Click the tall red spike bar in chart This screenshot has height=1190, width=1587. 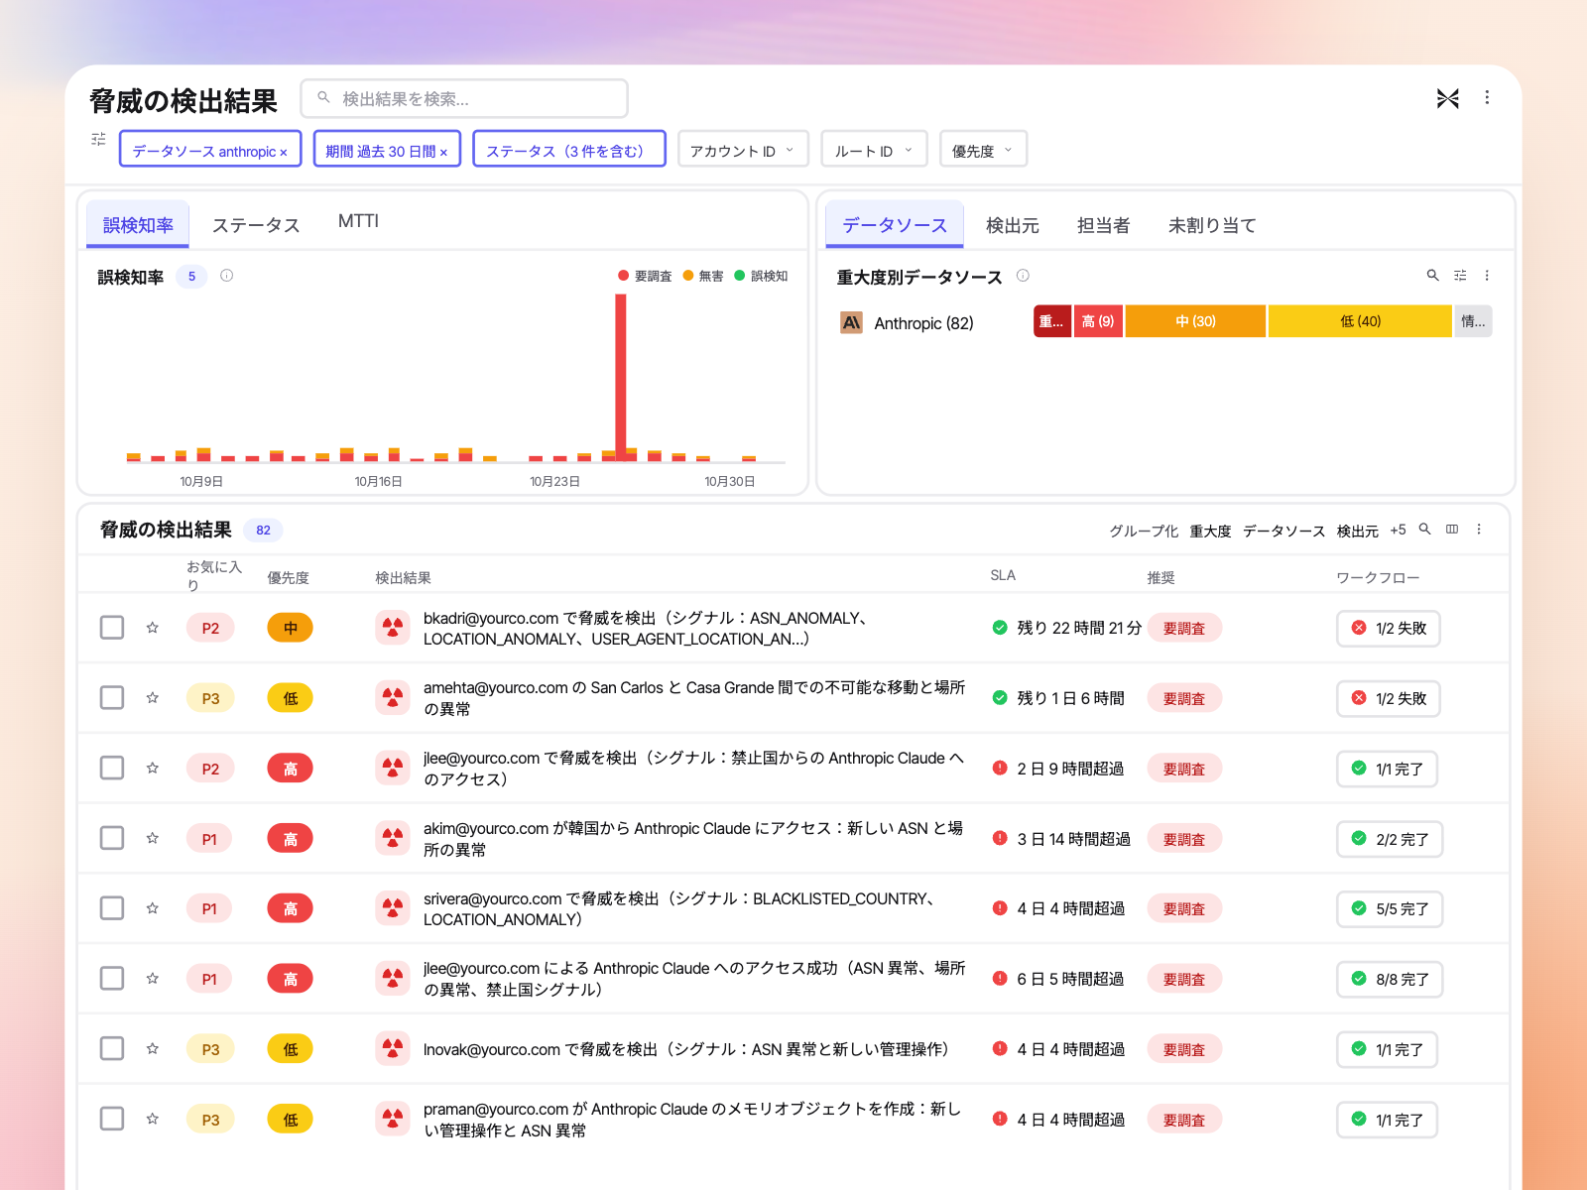point(621,377)
